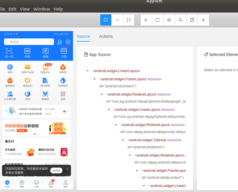Click 首页 home tab in phone bottom bar
This screenshot has height=192, width=238.
(x=7, y=184)
